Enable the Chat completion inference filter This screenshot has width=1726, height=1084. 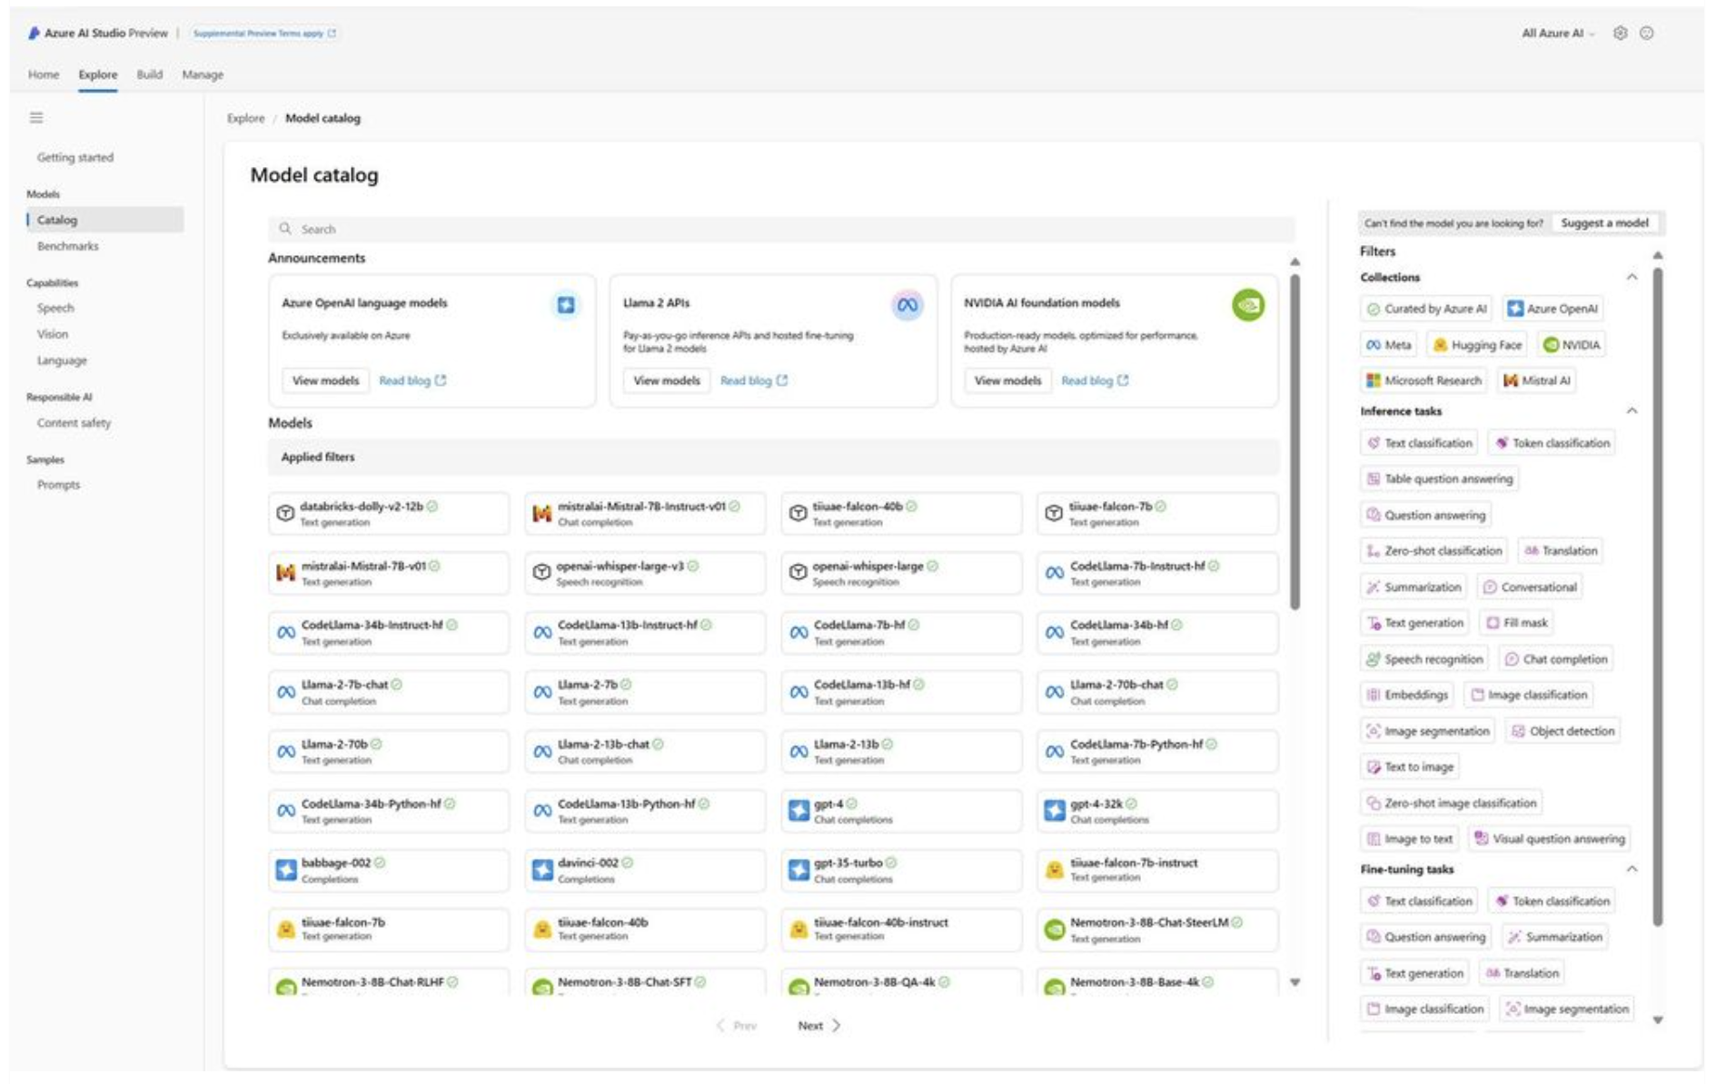point(1556,658)
